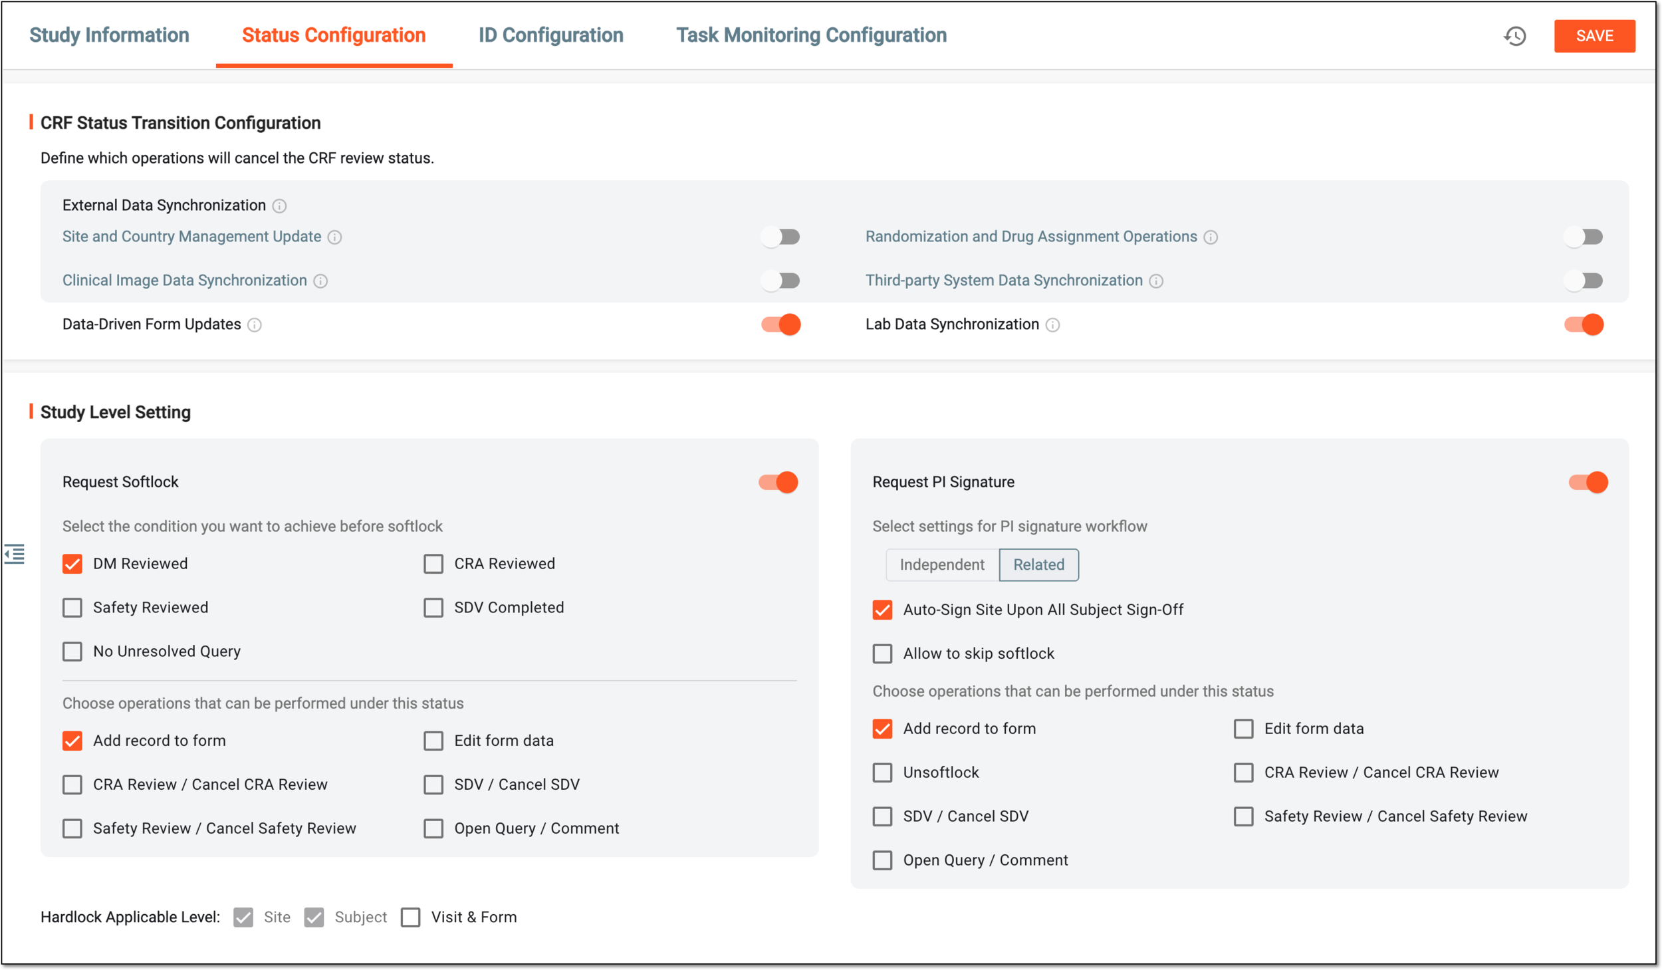Enable Third-party System Data Synchronization toggle
The width and height of the screenshot is (1662, 970).
(x=1584, y=281)
